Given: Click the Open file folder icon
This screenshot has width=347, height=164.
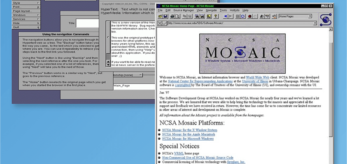Looking at the screenshot, I should coord(160,16).
